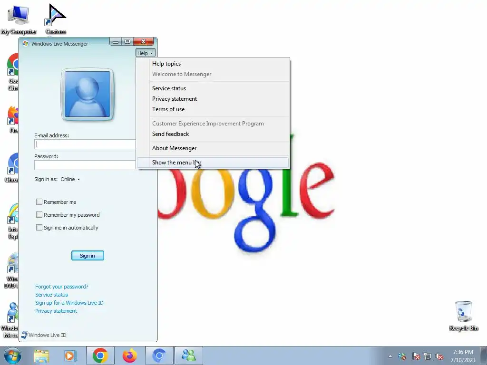Click the Windows Live Messenger title bar icon
This screenshot has height=365, width=487.
click(x=26, y=43)
